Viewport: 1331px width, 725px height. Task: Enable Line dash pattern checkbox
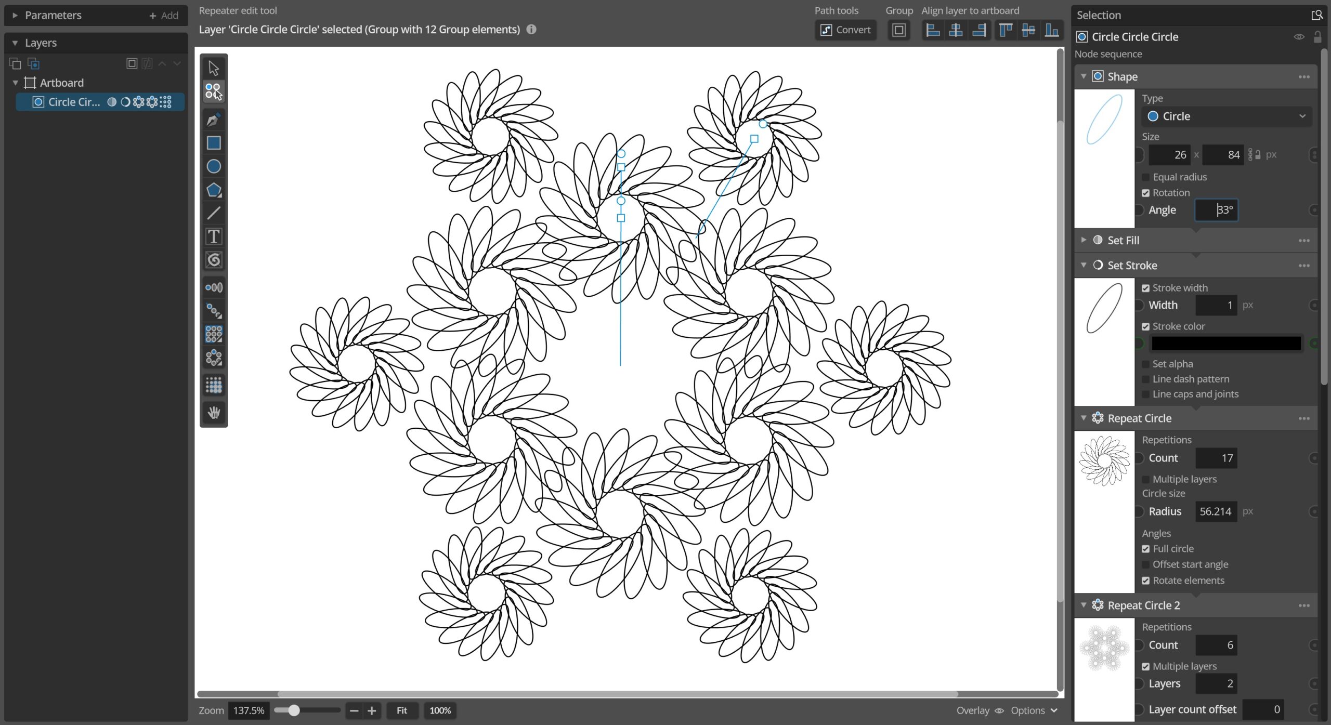(1145, 379)
